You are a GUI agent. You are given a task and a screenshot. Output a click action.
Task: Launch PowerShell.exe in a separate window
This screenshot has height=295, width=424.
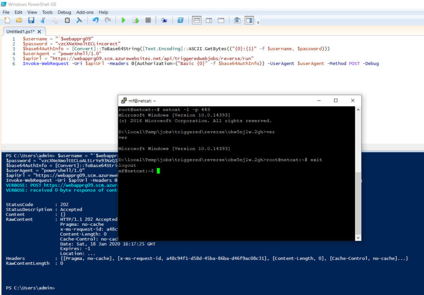point(181,20)
